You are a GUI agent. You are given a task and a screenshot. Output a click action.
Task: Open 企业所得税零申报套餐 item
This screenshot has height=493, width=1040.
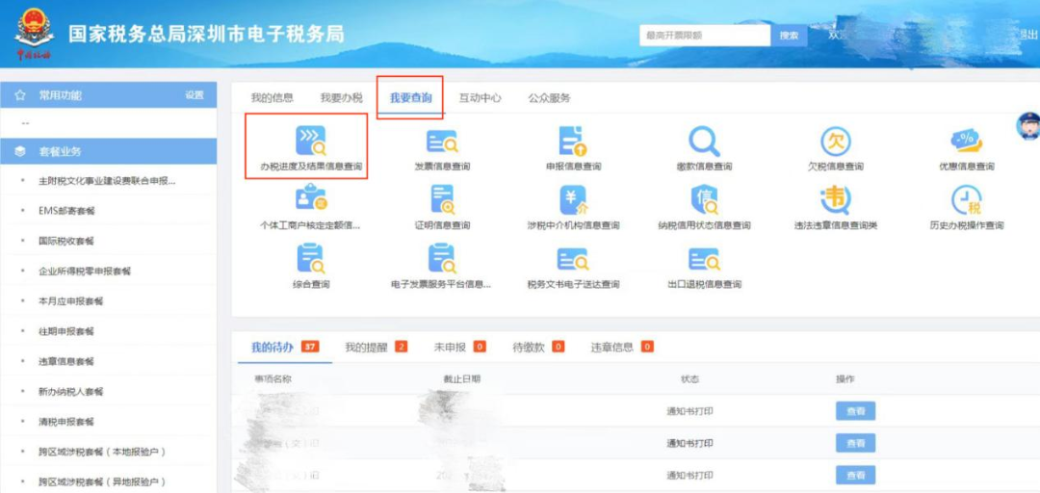click(84, 272)
